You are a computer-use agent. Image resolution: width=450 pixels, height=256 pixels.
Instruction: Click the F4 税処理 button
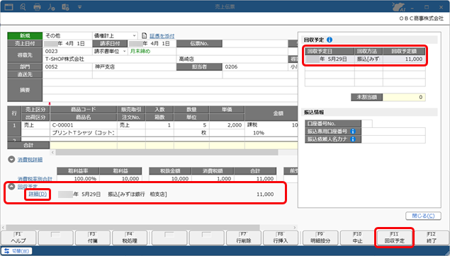(x=130, y=238)
